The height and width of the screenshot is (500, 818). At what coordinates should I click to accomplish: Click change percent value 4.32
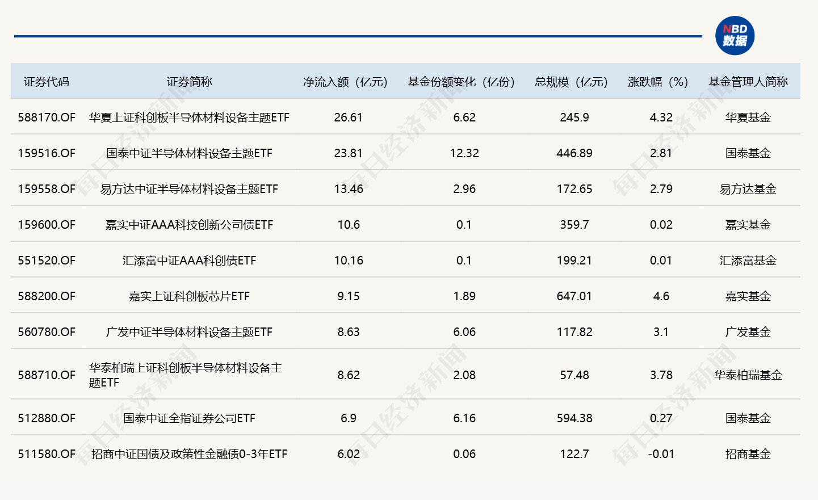coord(661,117)
